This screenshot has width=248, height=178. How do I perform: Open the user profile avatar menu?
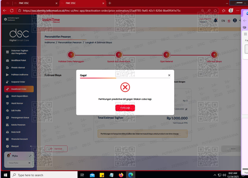click(x=235, y=20)
